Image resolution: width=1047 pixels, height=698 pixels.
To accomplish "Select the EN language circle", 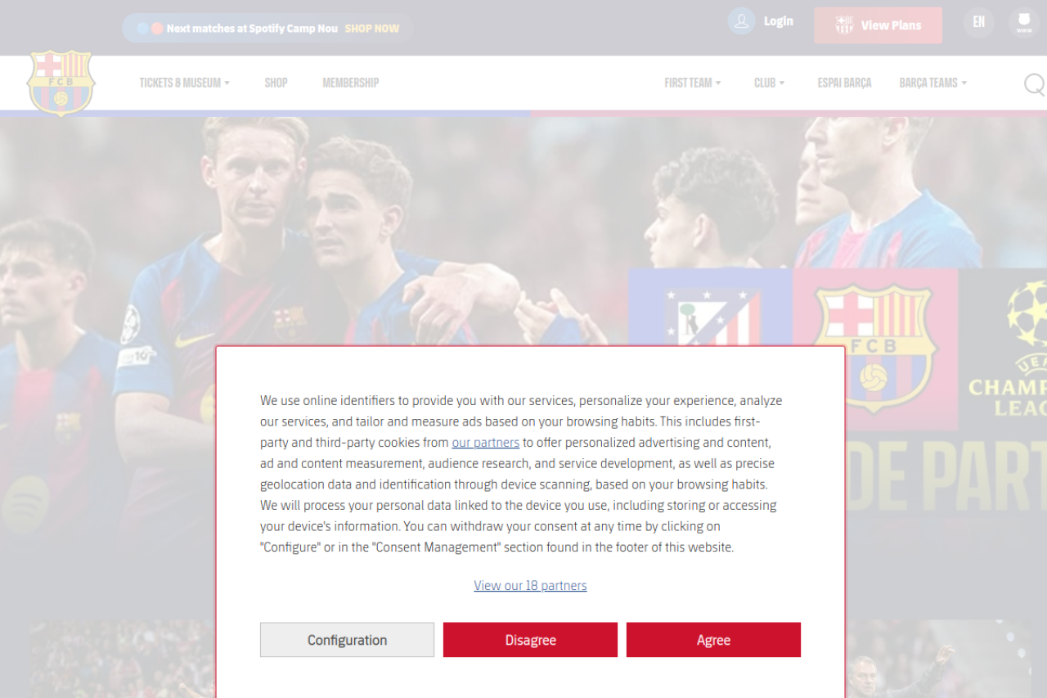I will click(x=978, y=22).
